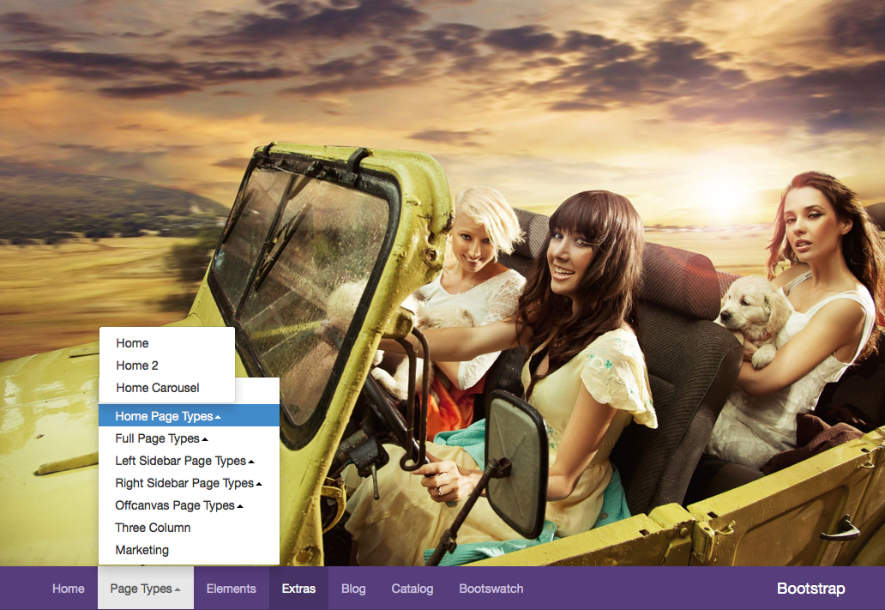Expand Full Page Types submenu
This screenshot has height=610, width=885.
coord(189,439)
